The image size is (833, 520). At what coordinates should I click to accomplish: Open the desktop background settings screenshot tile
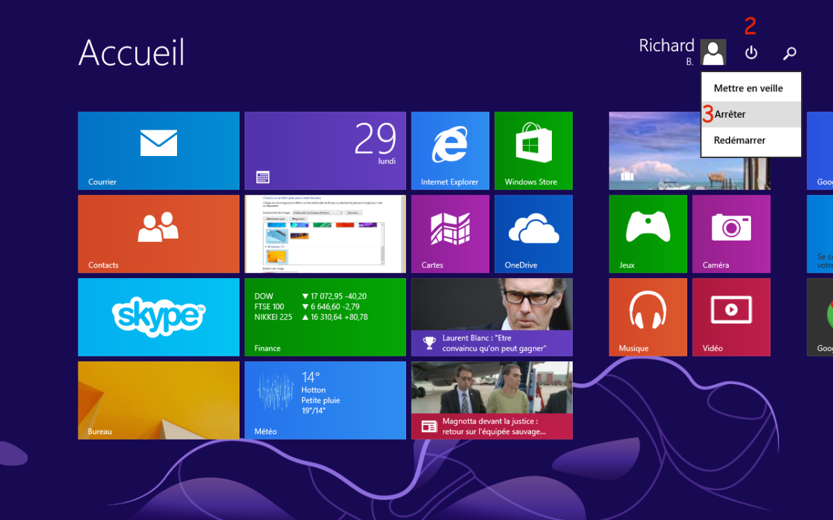pyautogui.click(x=325, y=234)
